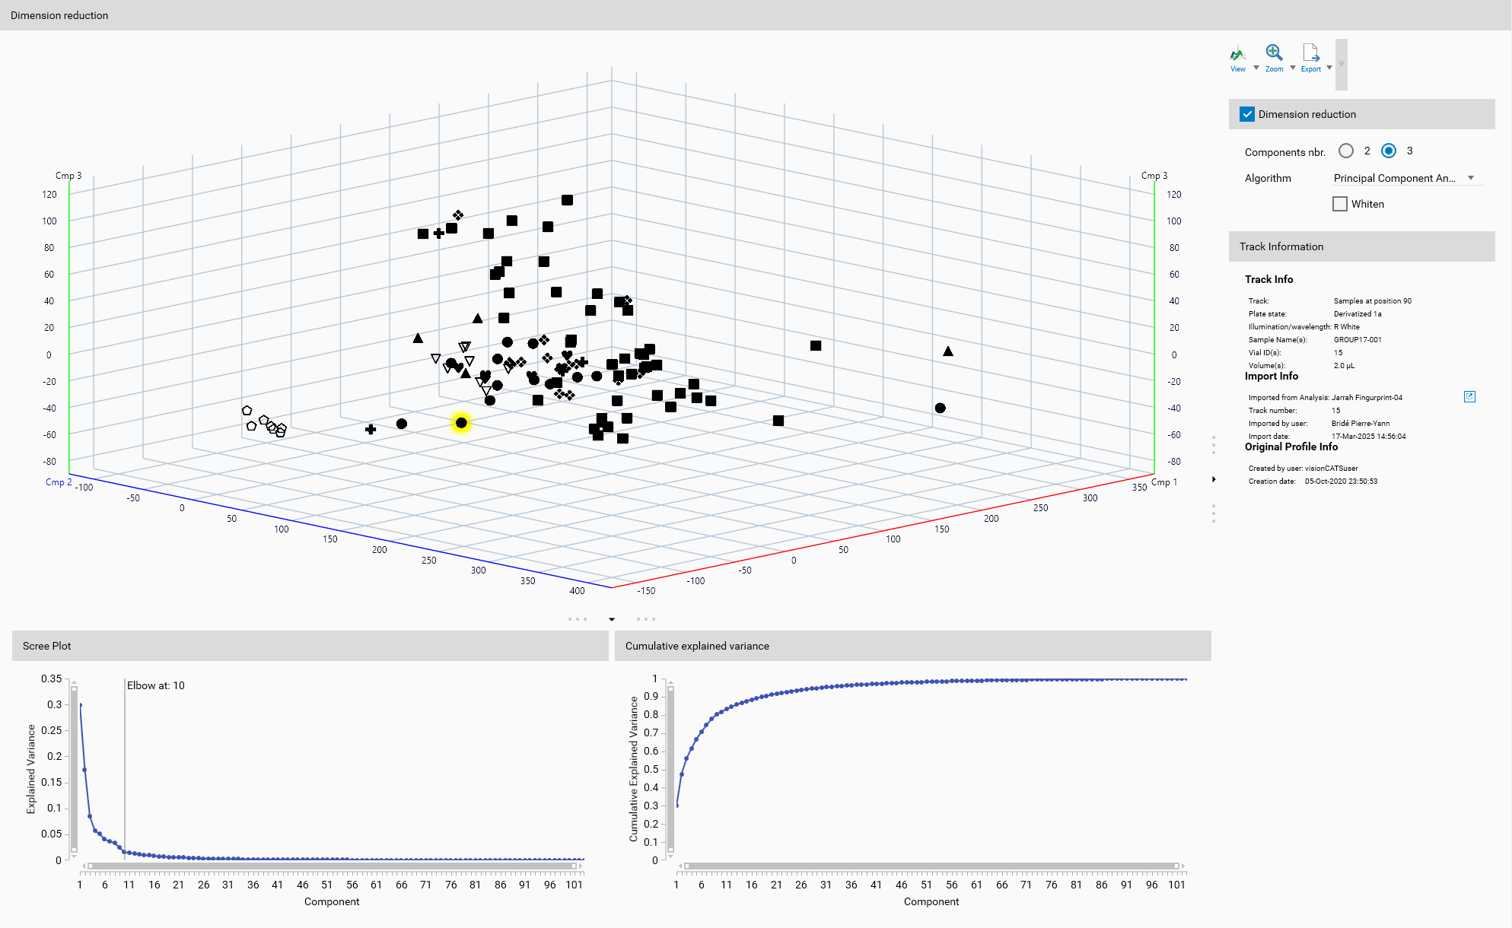Collapse the side panel with the right arrow
This screenshot has width=1512, height=928.
coord(1214,479)
